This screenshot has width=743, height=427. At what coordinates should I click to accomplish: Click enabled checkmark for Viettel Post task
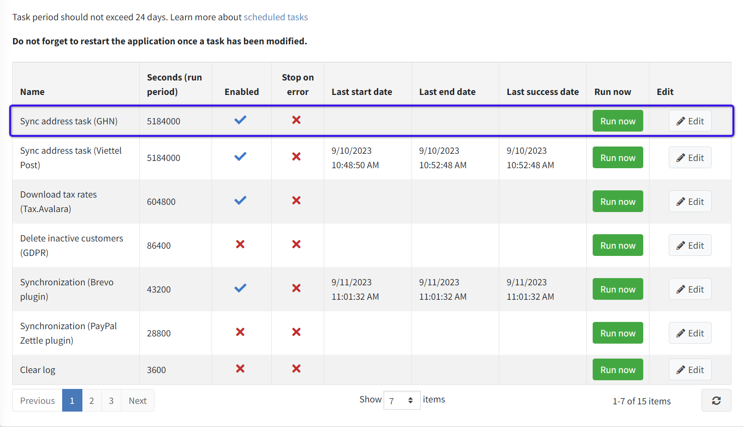click(x=240, y=157)
